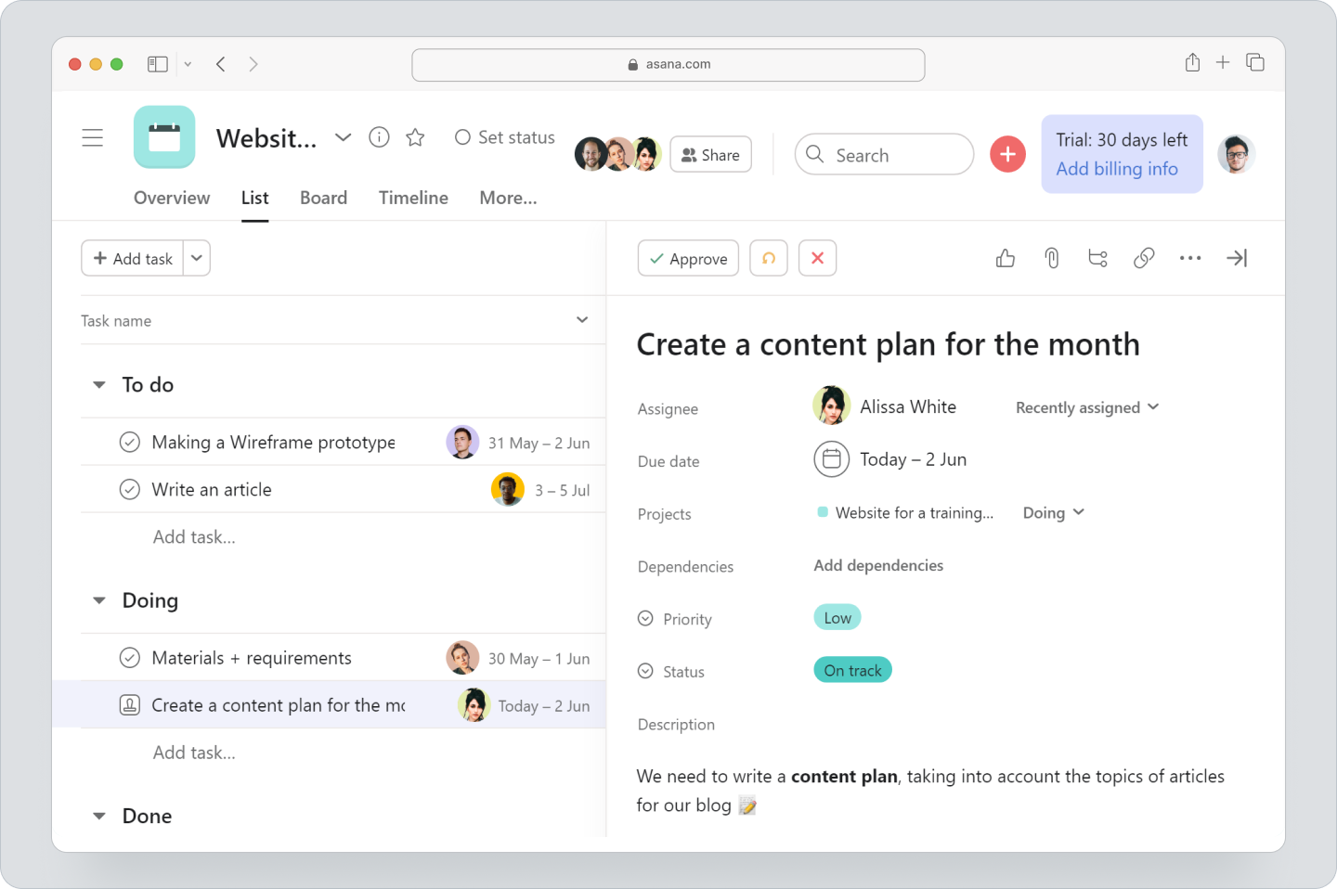Switch to the Board tab
Viewport: 1337px width, 889px height.
tap(323, 198)
